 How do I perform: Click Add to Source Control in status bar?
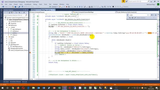click(150, 85)
